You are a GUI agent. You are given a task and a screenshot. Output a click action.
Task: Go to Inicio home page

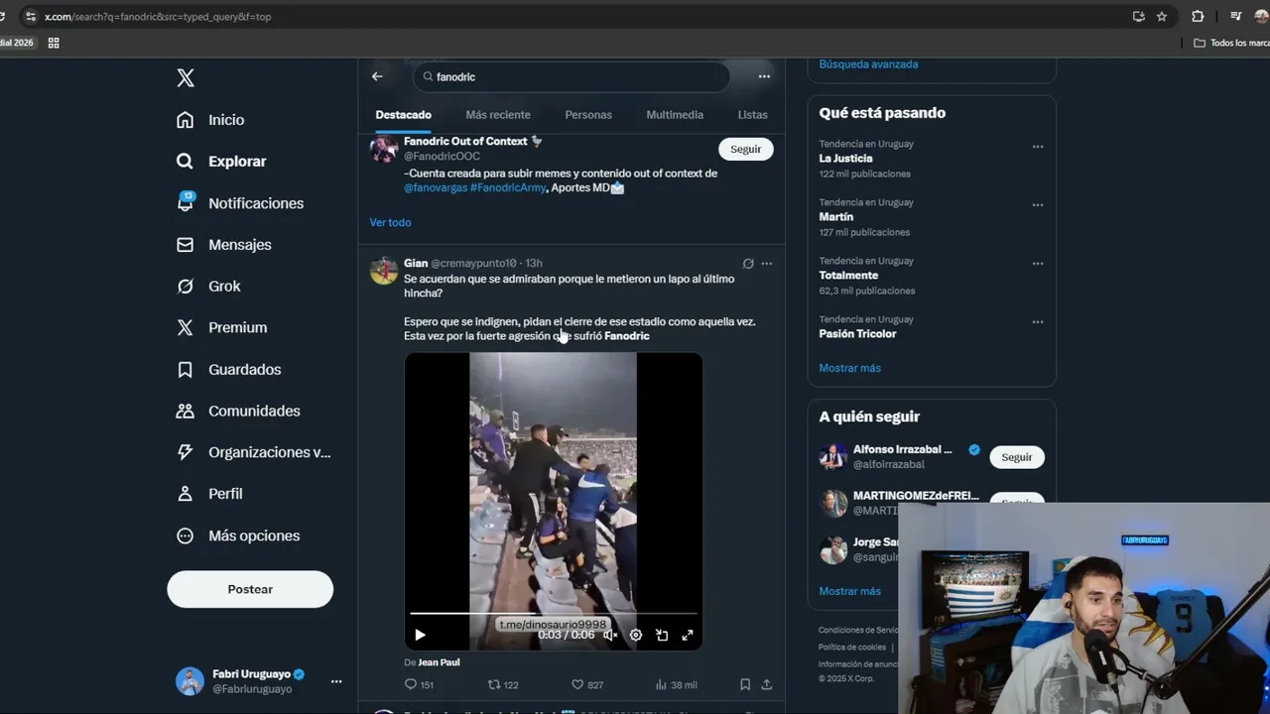coord(210,120)
